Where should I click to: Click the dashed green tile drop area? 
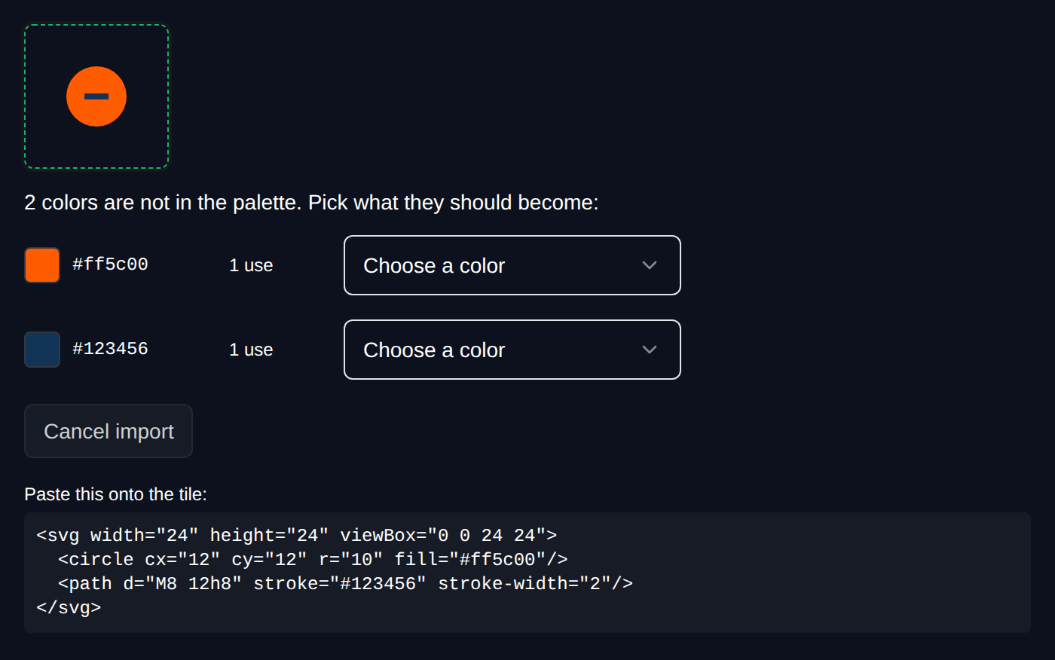pos(96,96)
